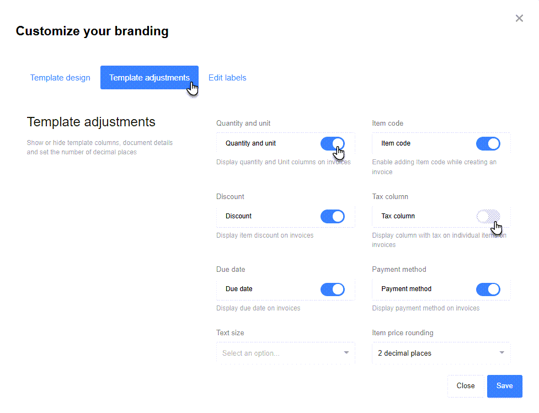
Task: Toggle the Payment method switch
Action: click(x=488, y=289)
